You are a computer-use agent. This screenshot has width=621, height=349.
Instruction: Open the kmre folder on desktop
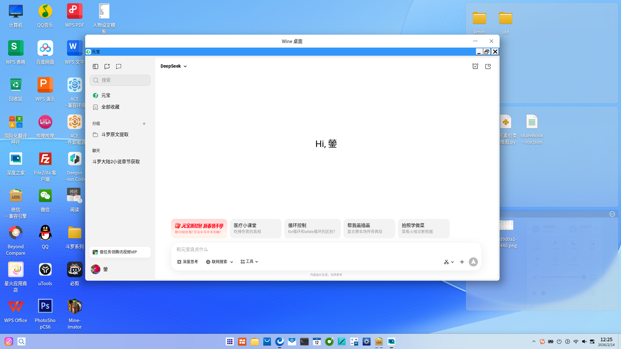click(x=479, y=23)
